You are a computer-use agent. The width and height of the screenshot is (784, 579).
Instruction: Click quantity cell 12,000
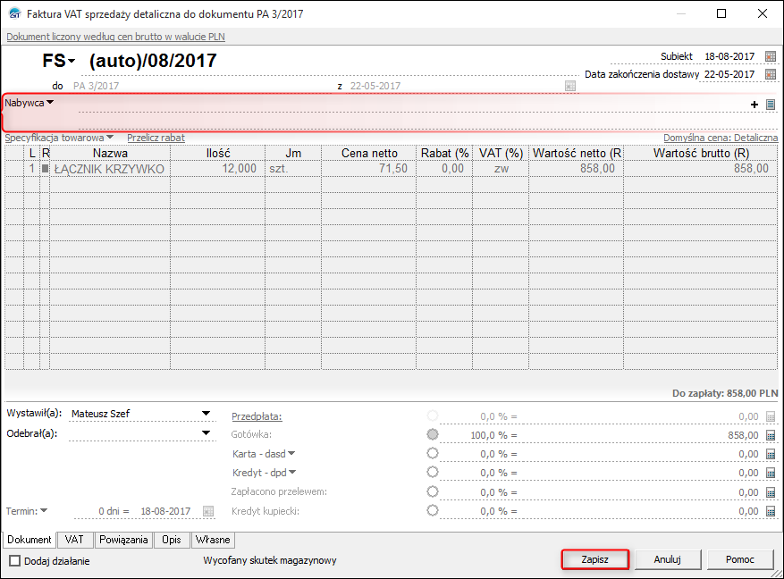point(217,169)
